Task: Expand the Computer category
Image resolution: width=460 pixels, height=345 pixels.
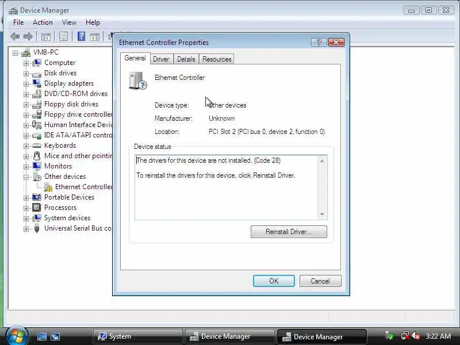Action: coord(26,63)
